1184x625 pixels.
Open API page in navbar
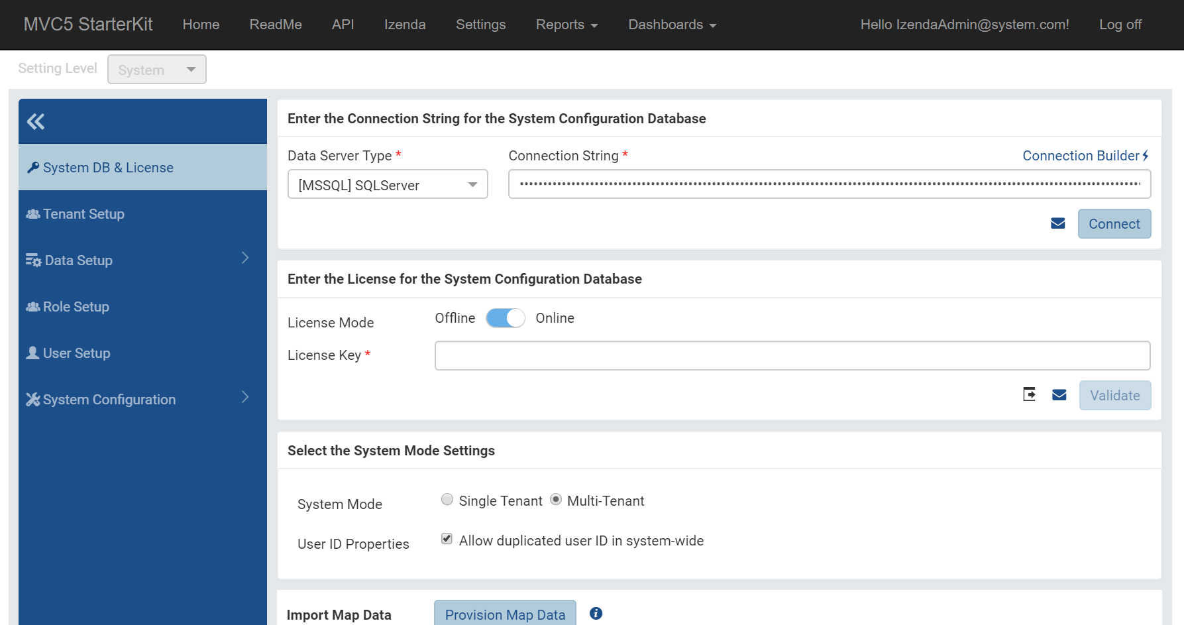343,25
